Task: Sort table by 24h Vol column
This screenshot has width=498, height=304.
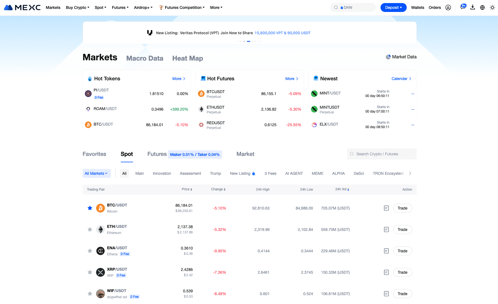Action: (342, 189)
